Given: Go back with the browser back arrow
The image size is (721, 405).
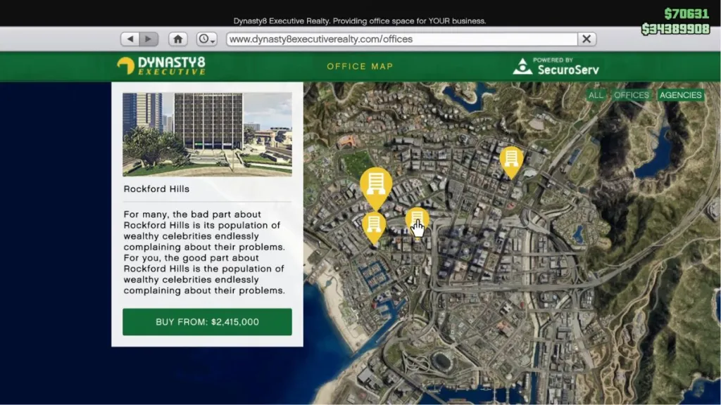Looking at the screenshot, I should pos(130,39).
